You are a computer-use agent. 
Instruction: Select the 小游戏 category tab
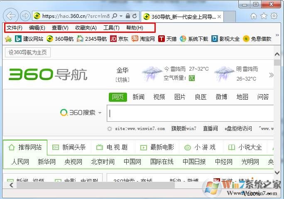click(x=201, y=147)
